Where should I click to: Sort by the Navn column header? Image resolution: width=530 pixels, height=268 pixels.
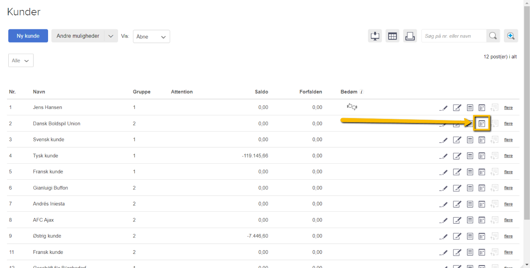39,92
